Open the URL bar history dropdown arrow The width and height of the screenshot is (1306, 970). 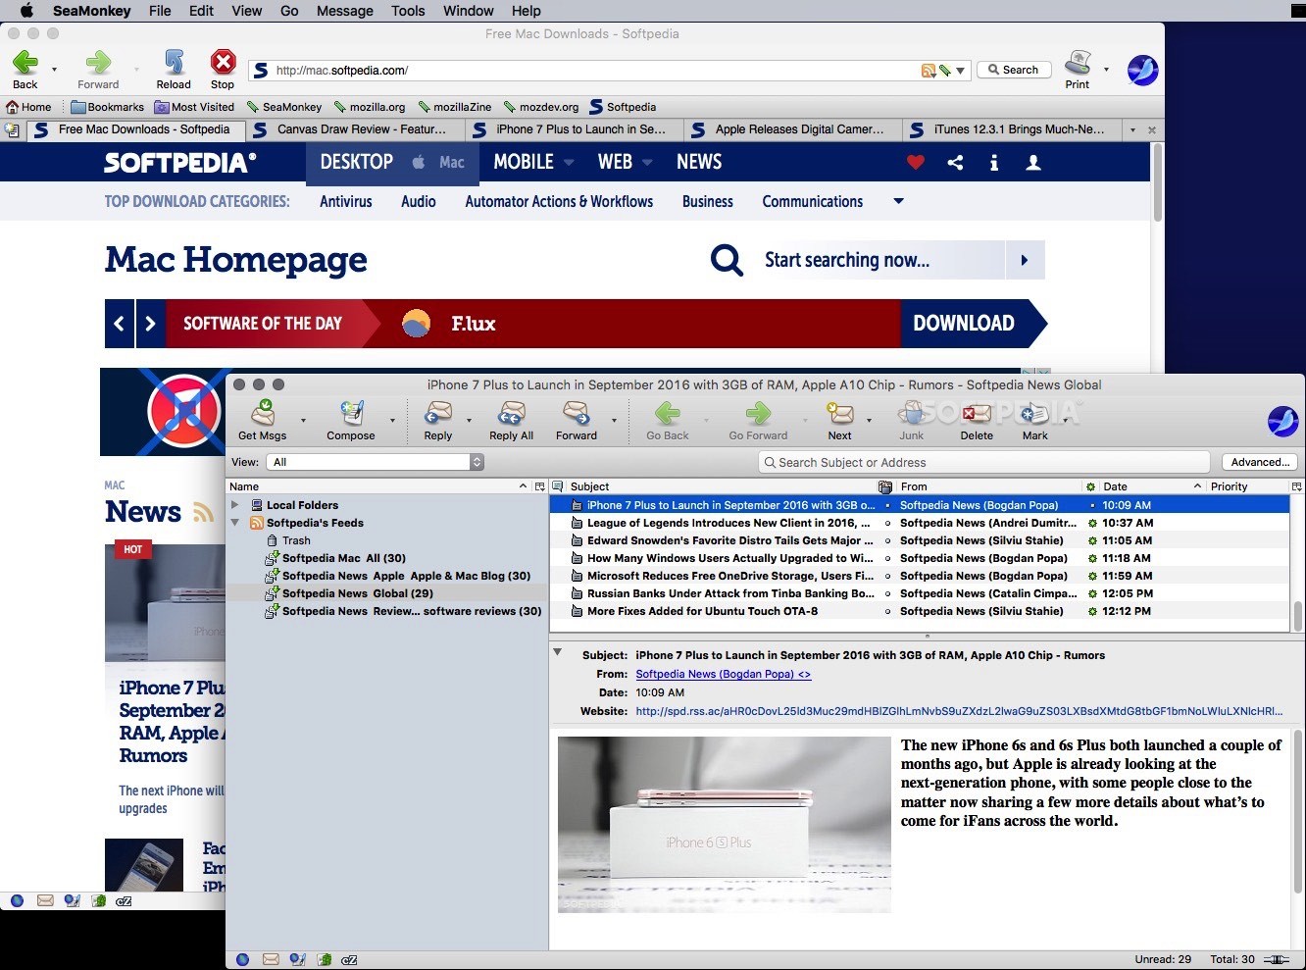tap(961, 71)
